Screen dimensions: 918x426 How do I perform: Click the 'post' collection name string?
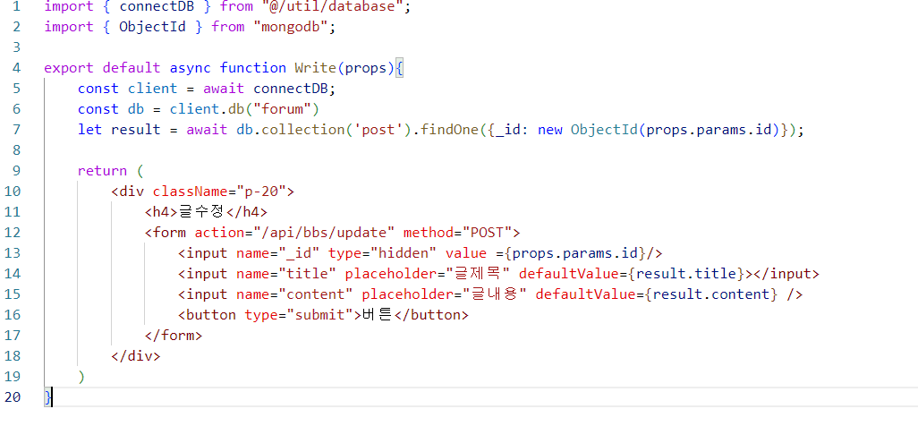[378, 130]
